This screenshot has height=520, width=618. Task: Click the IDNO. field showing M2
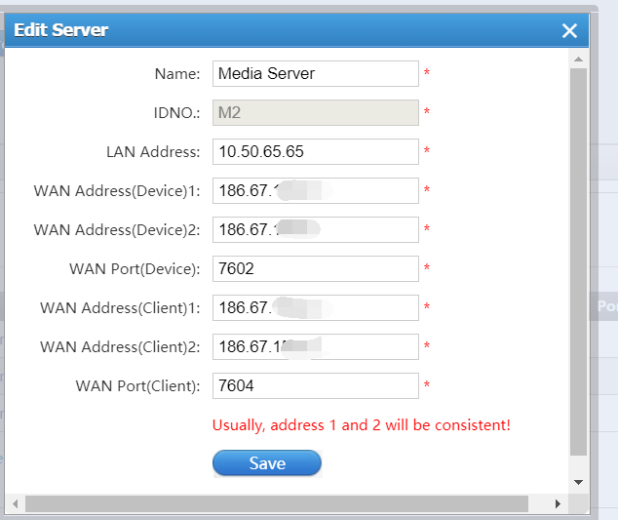(315, 112)
